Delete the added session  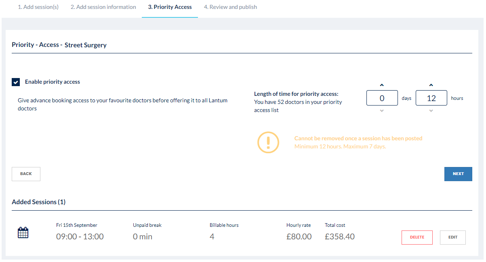pos(417,237)
